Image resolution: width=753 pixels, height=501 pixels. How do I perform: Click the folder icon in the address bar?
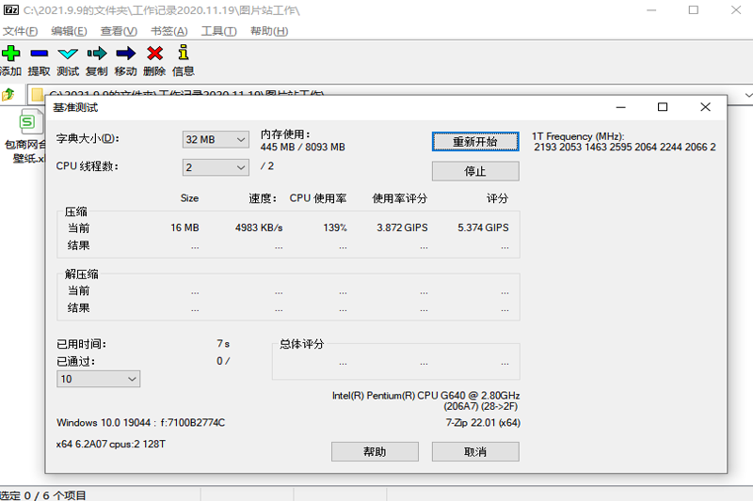(x=37, y=94)
